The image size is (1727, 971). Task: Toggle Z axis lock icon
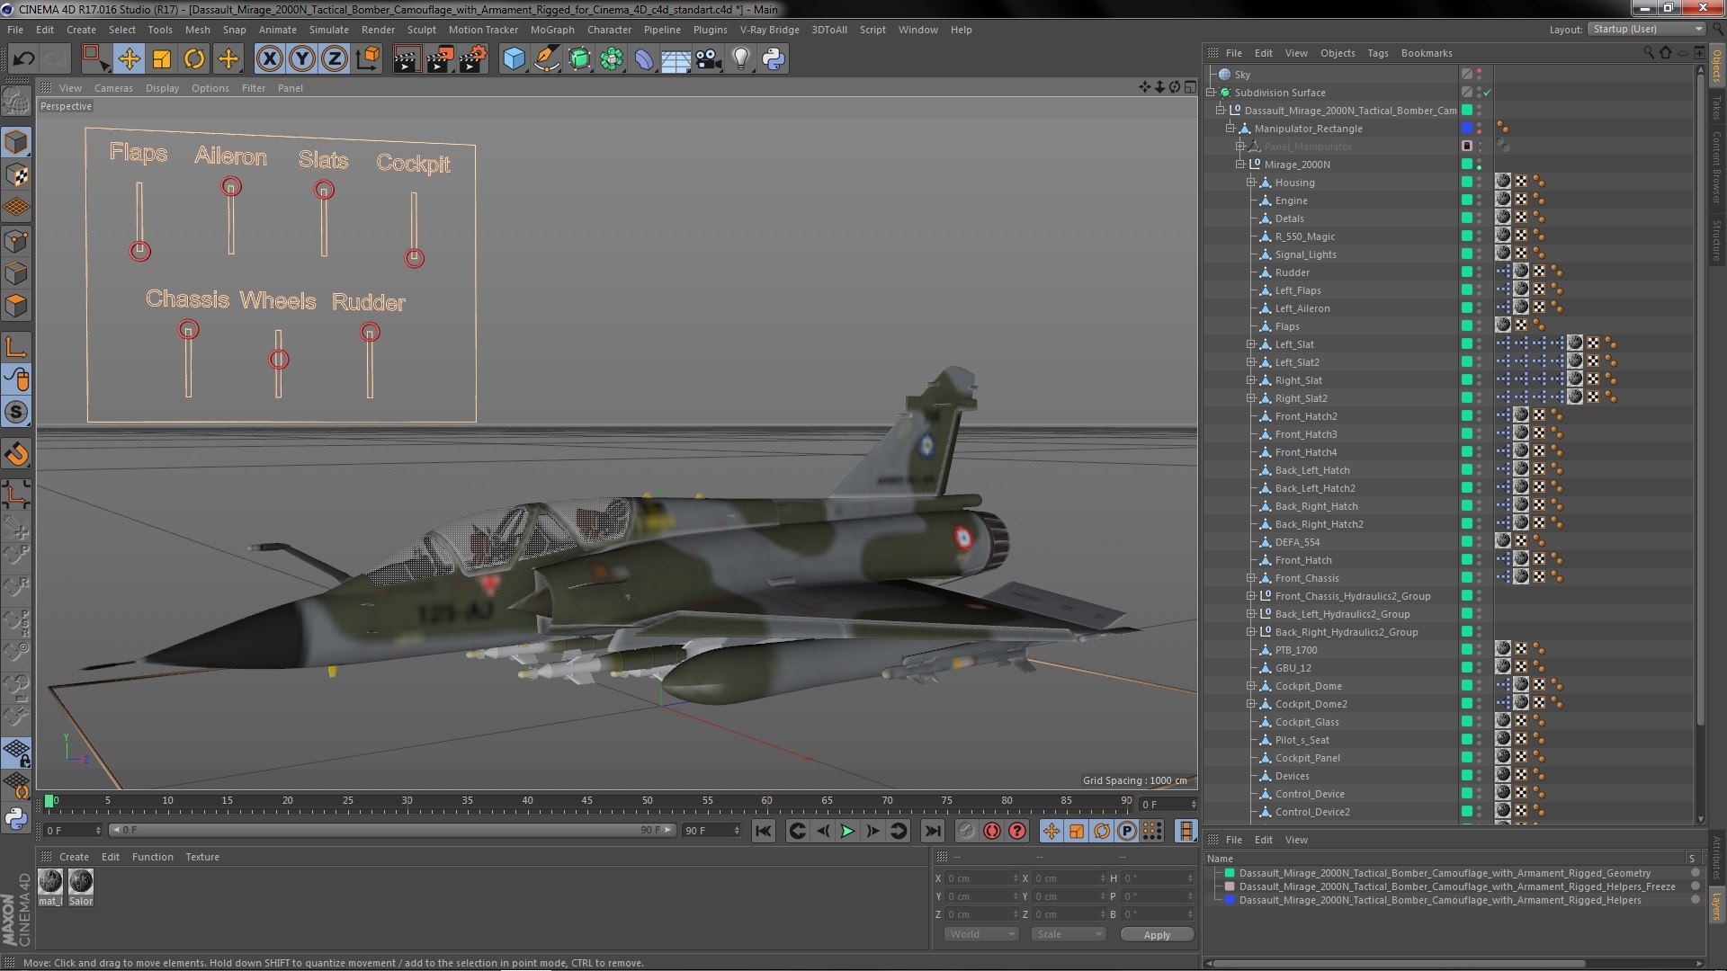[335, 59]
